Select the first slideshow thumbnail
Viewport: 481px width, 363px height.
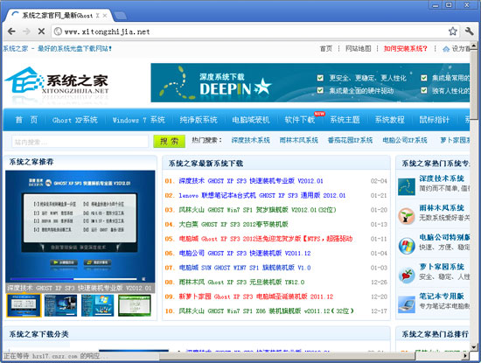[24, 305]
